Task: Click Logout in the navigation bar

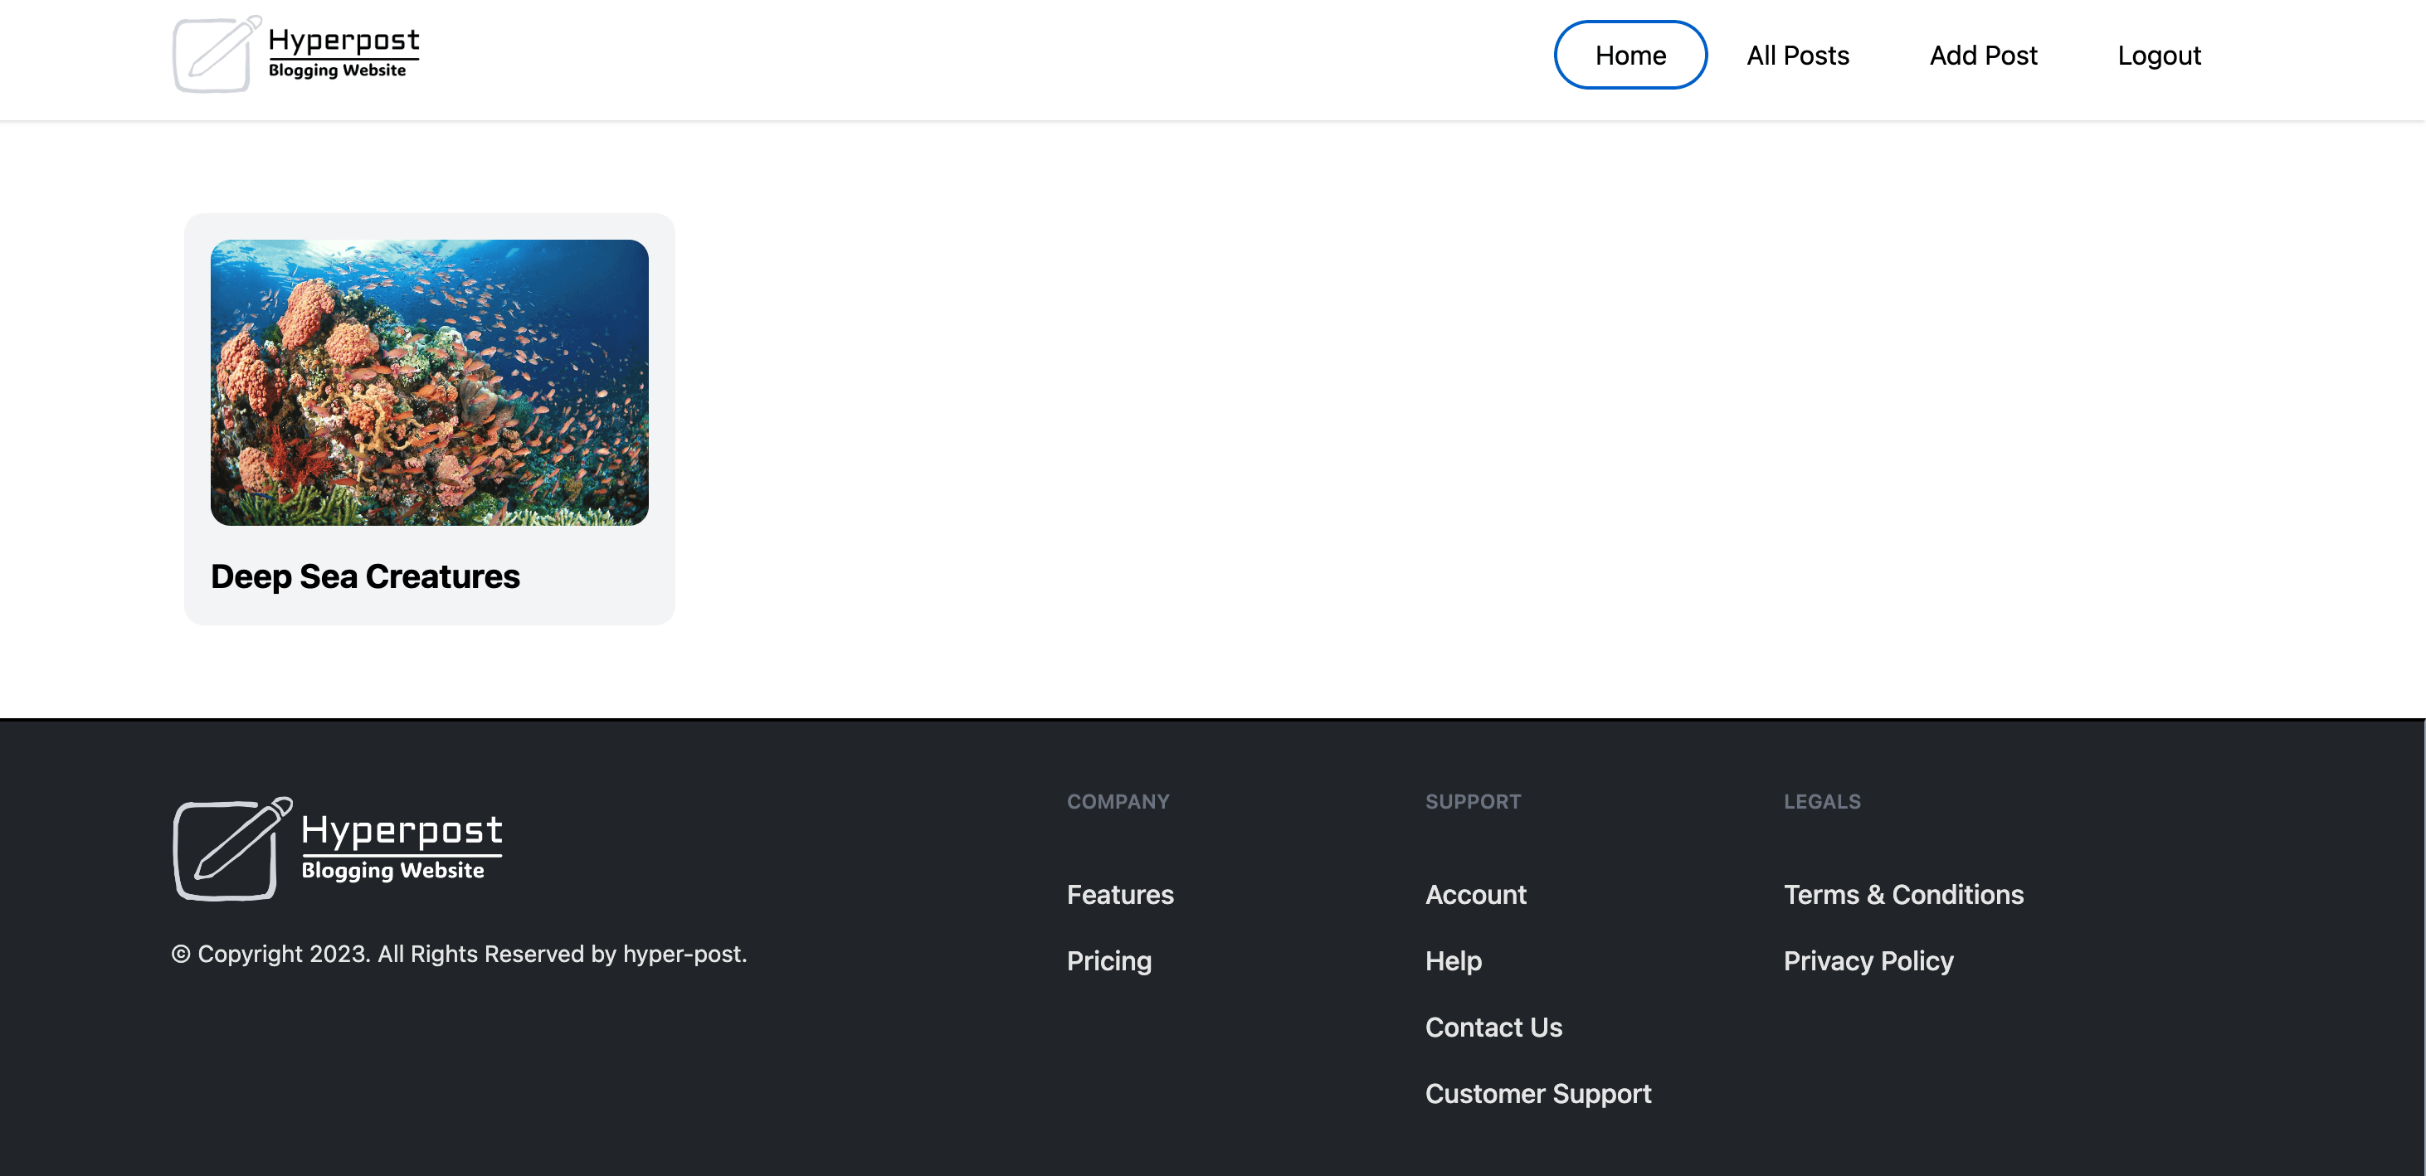Action: click(2159, 55)
